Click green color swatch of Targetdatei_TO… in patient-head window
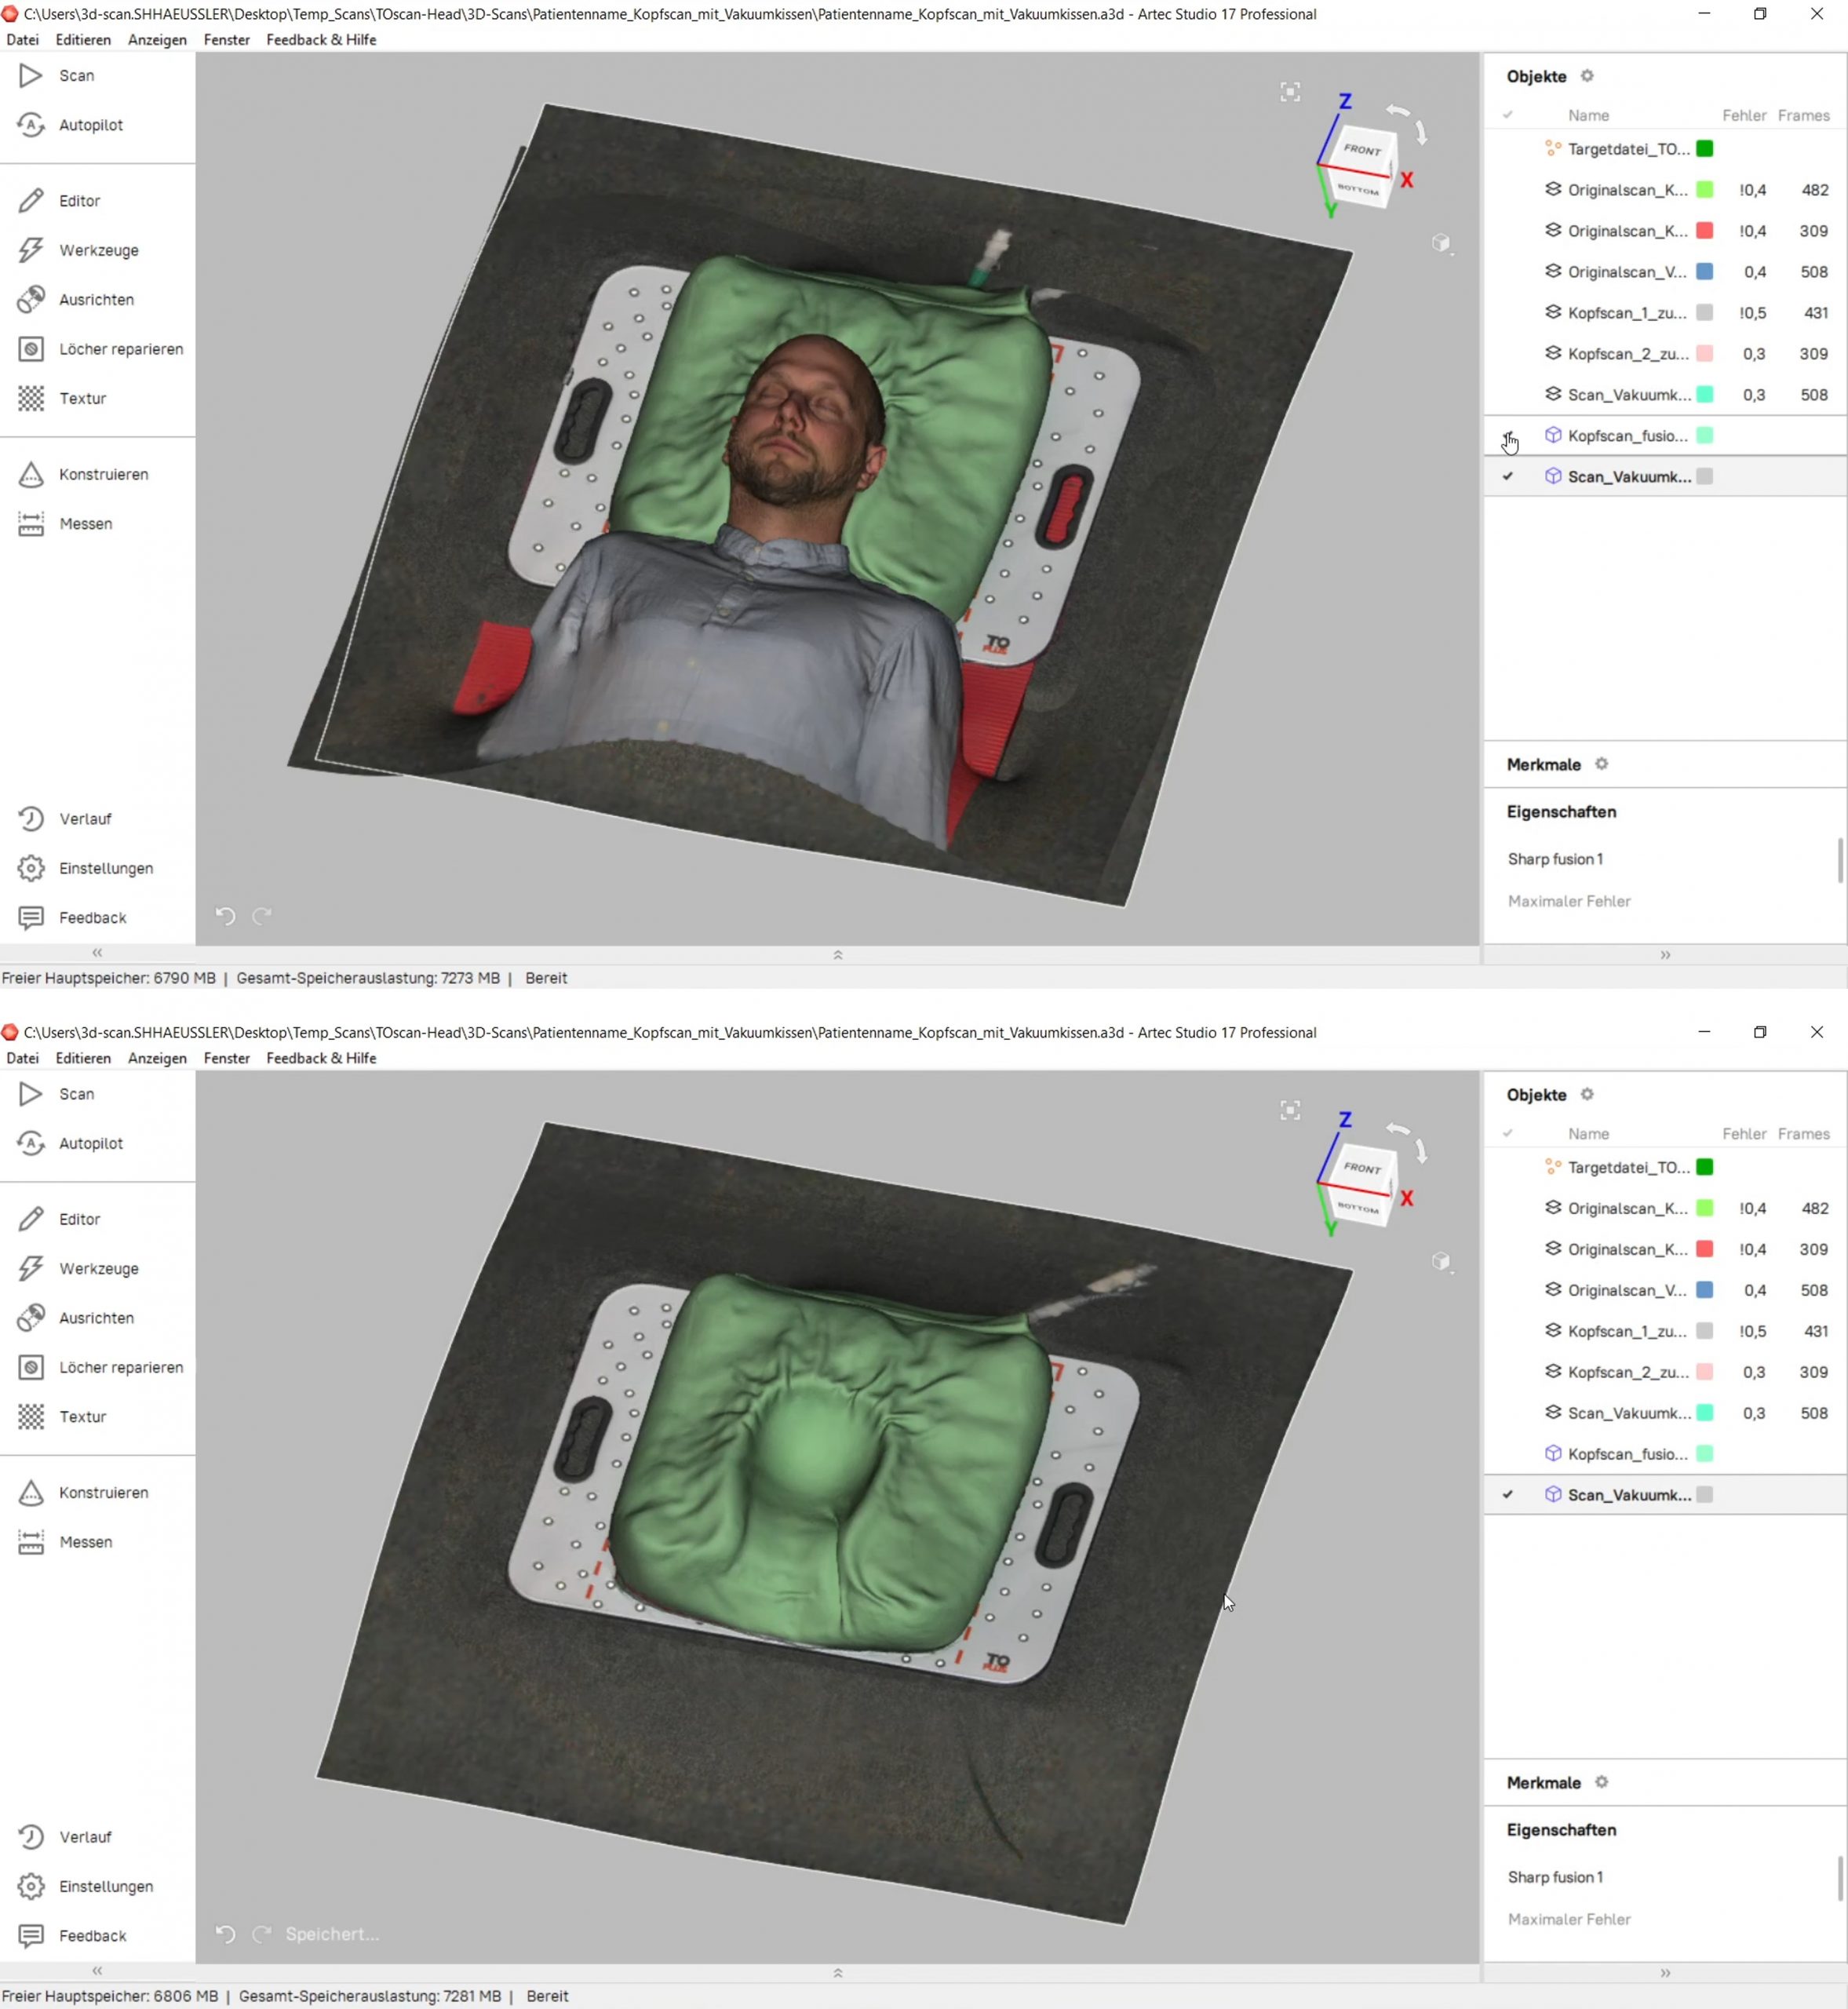Viewport: 1848px width, 2009px height. (1705, 149)
